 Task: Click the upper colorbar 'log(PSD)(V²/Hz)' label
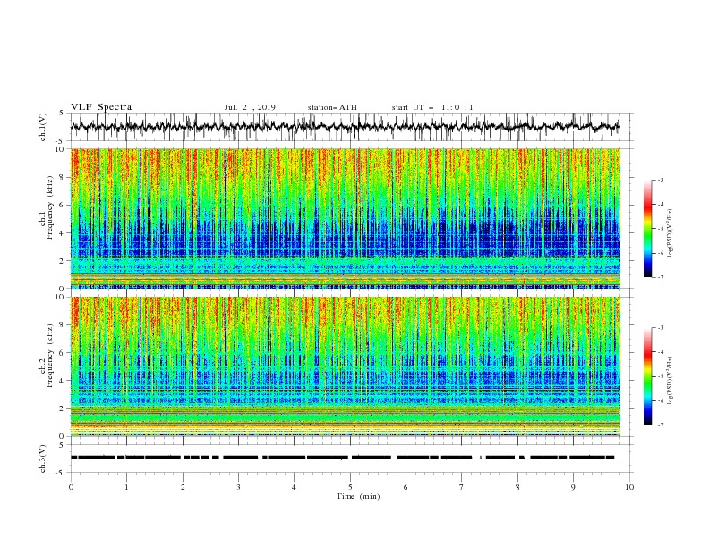tap(670, 233)
